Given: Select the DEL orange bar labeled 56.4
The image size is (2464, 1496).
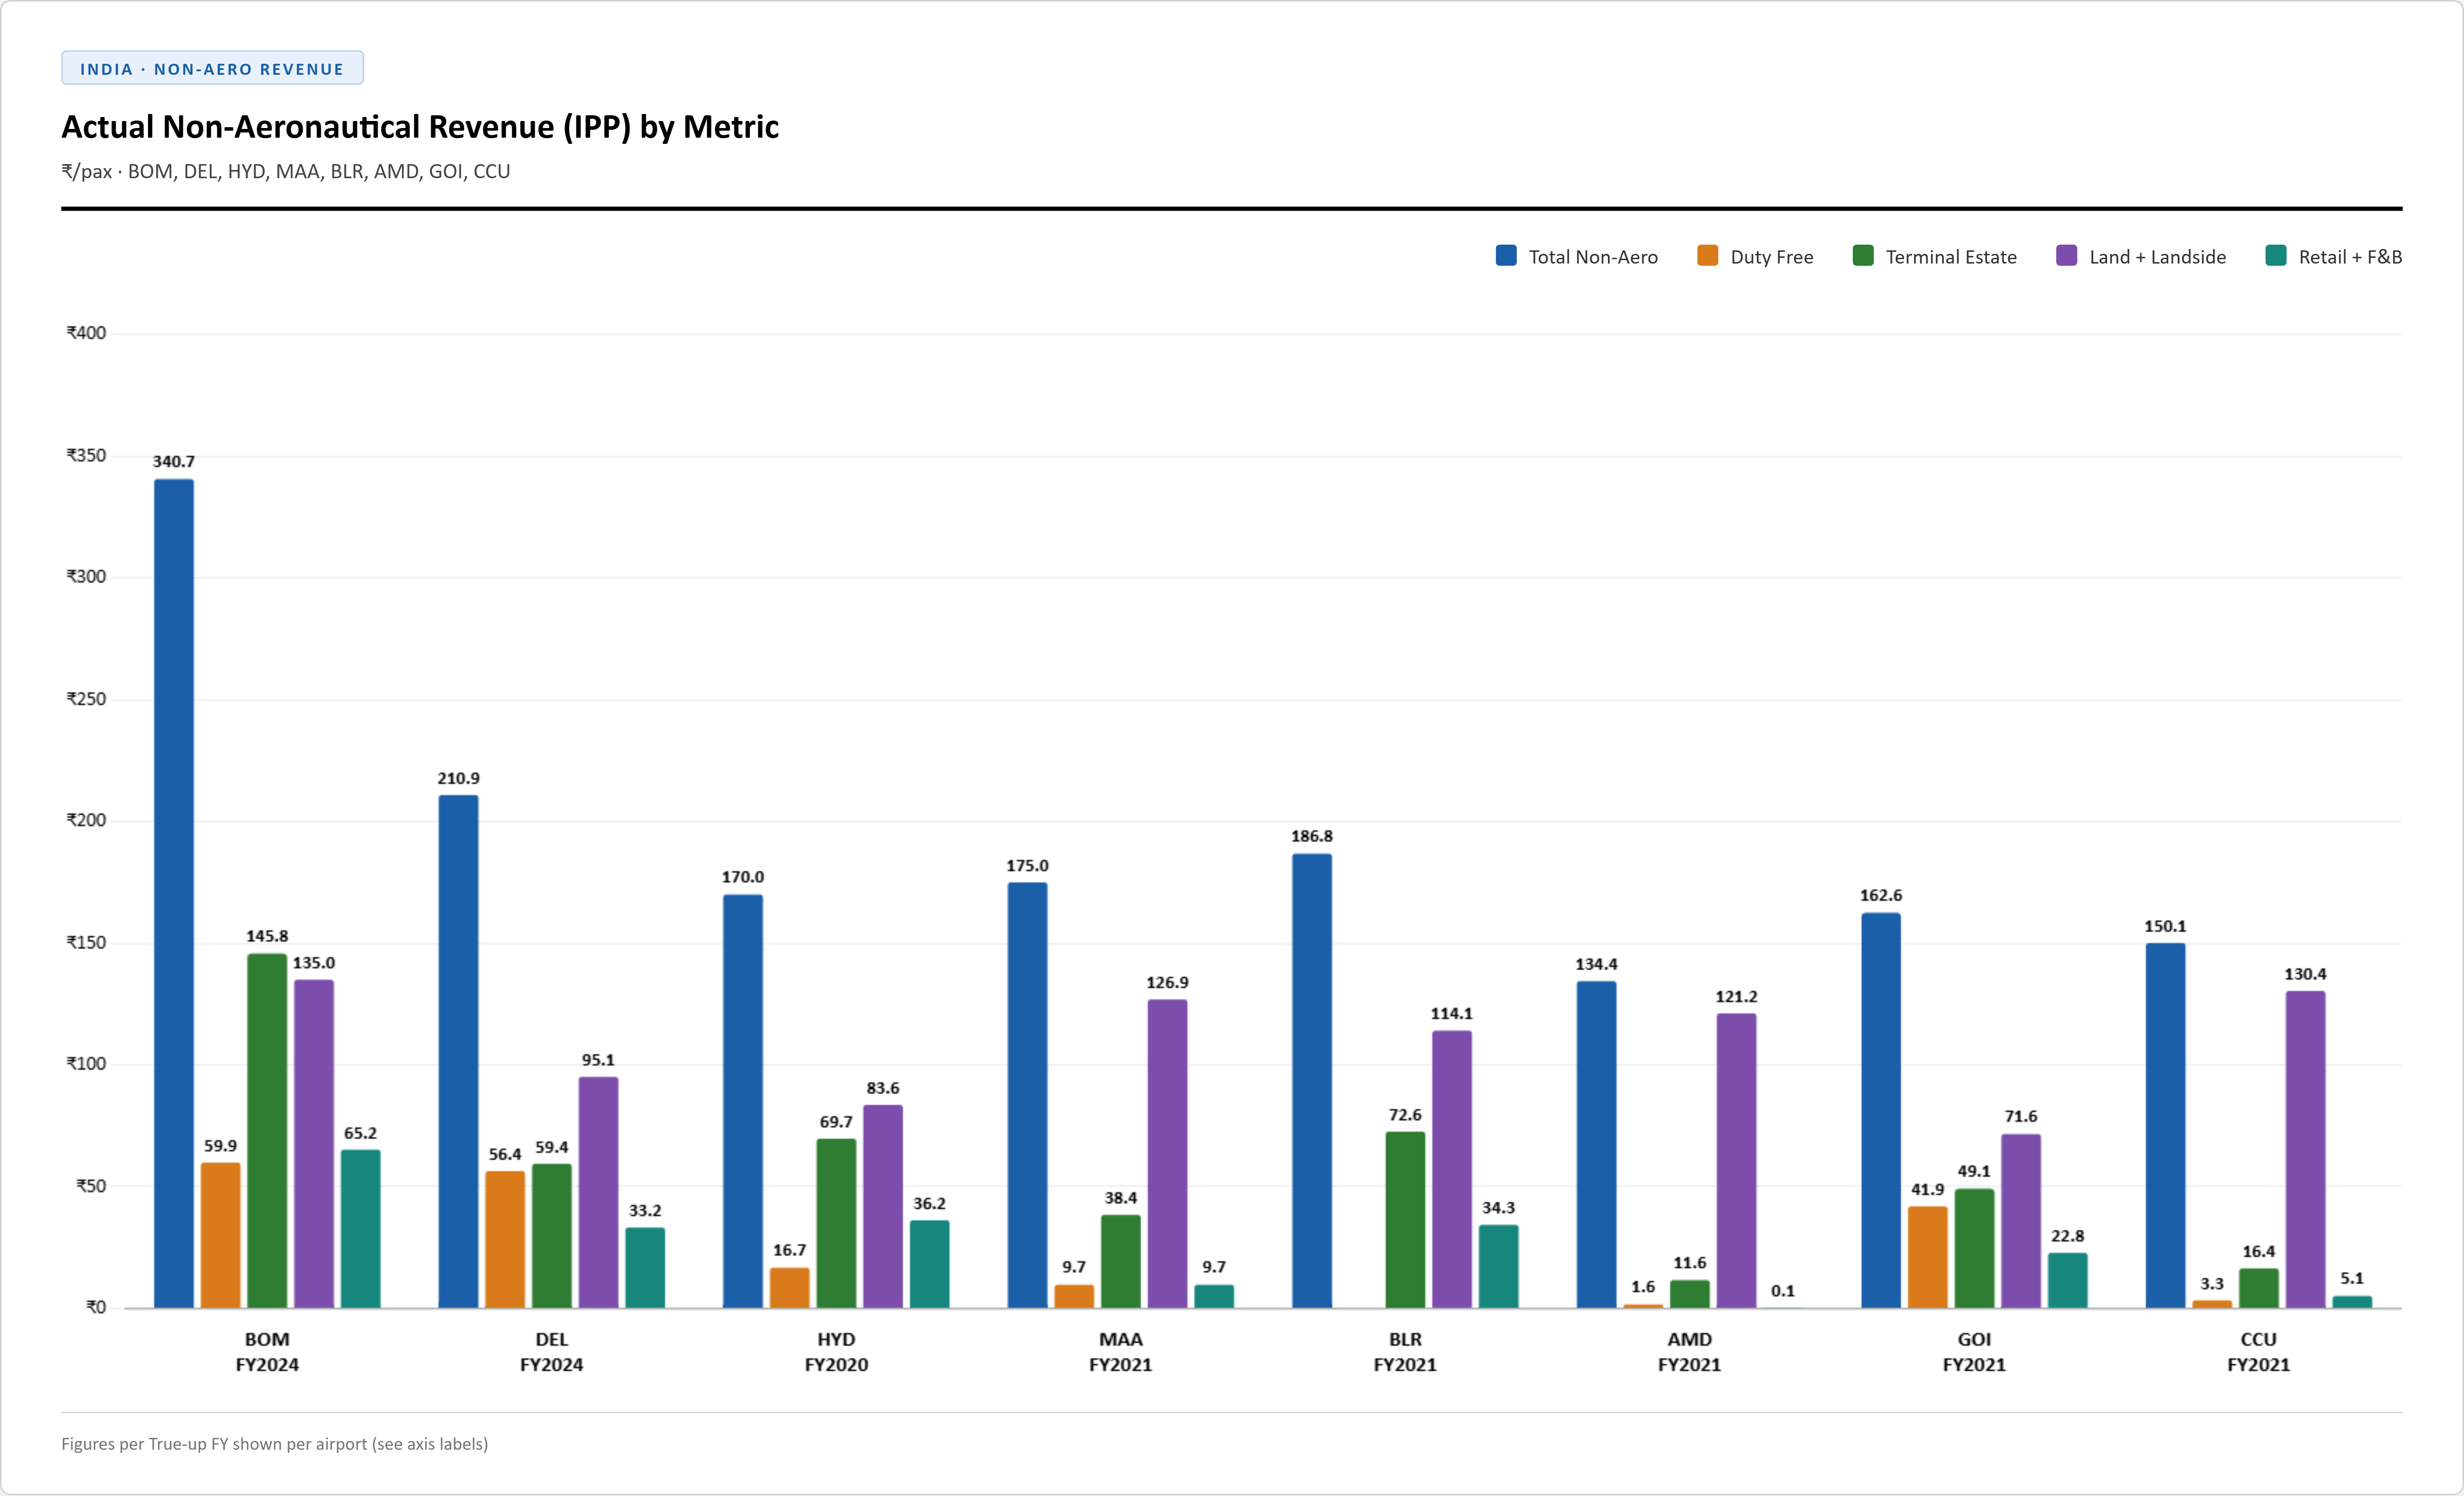Looking at the screenshot, I should pos(505,1240).
